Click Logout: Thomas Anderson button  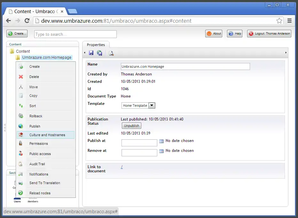click(269, 34)
